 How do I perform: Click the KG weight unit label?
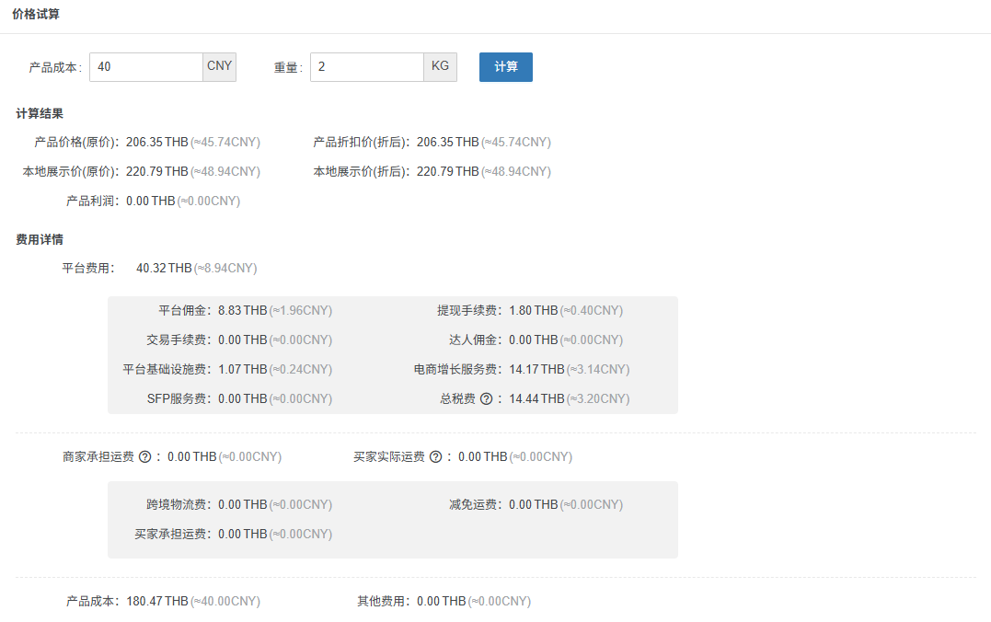tap(440, 66)
